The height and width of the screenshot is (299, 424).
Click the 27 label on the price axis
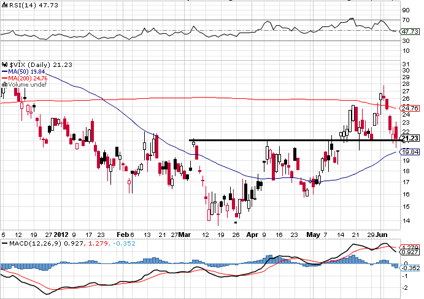pyautogui.click(x=406, y=91)
